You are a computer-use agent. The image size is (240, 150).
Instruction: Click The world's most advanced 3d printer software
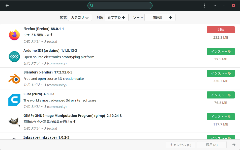tap(60, 100)
